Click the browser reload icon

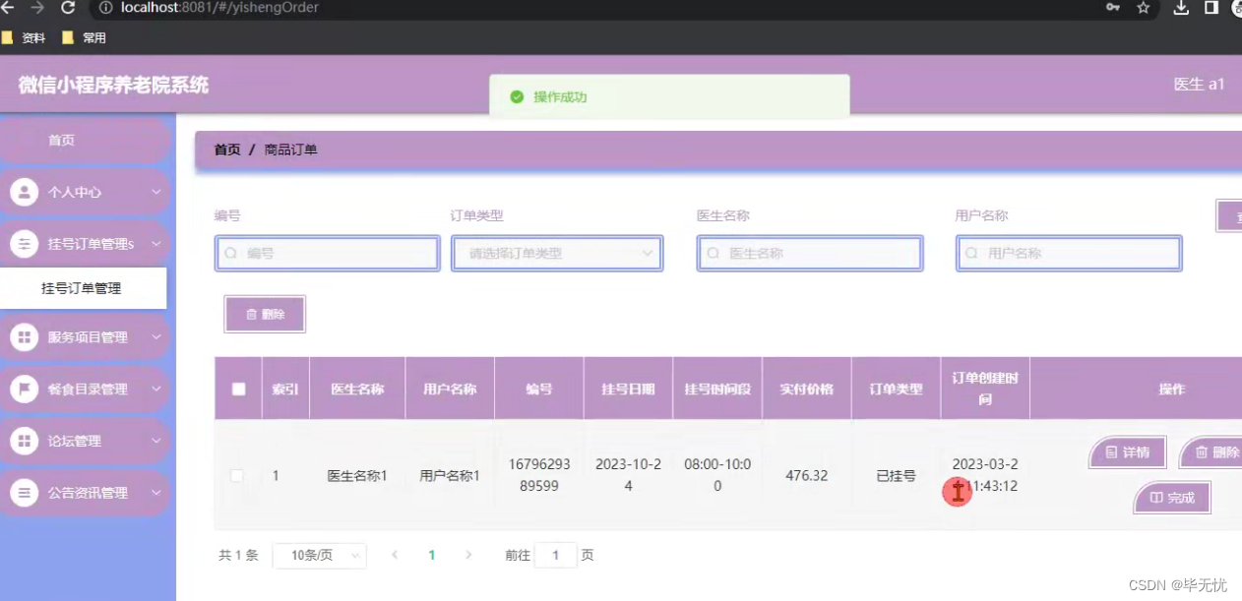67,8
